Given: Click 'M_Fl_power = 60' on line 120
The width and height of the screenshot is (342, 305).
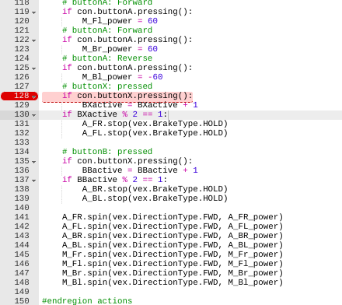Looking at the screenshot, I should (120, 21).
